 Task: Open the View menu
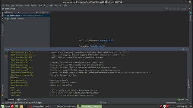point(12,5)
